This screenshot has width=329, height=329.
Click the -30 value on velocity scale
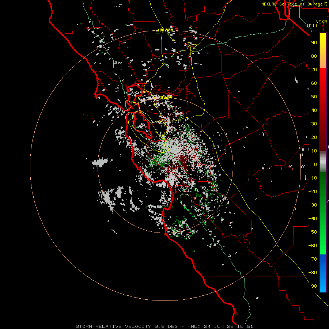313,205
